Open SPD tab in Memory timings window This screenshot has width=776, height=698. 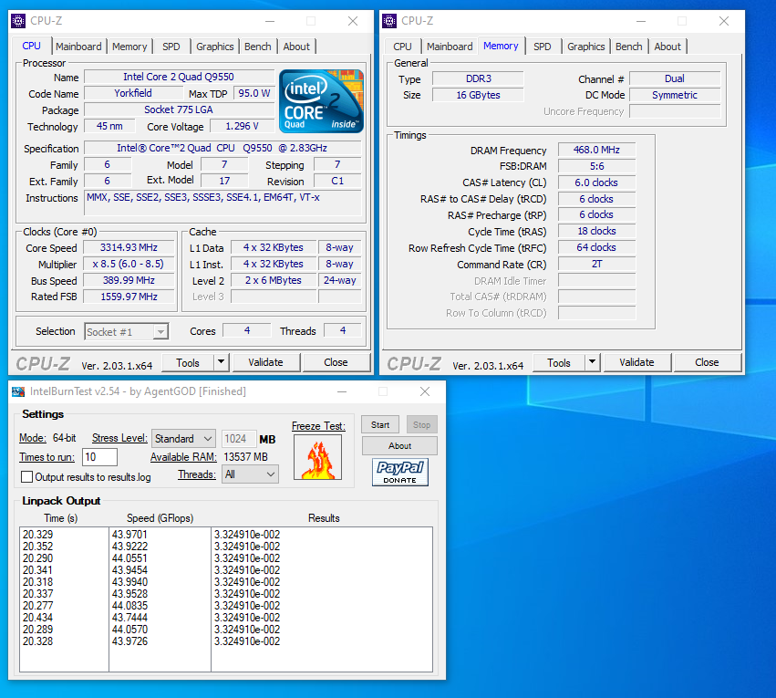click(542, 47)
